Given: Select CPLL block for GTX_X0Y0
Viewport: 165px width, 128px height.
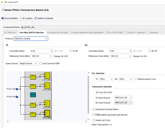Looking at the screenshot, I should coord(33,114).
